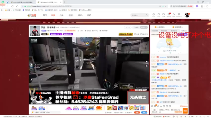Open the 福利券 coupon dropdown
The height and width of the screenshot is (118, 211).
coord(108,112)
